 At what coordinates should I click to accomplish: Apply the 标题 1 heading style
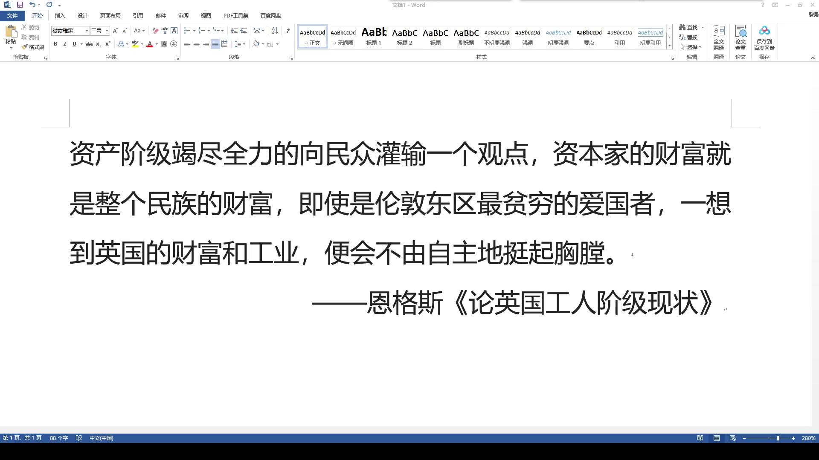pyautogui.click(x=374, y=36)
